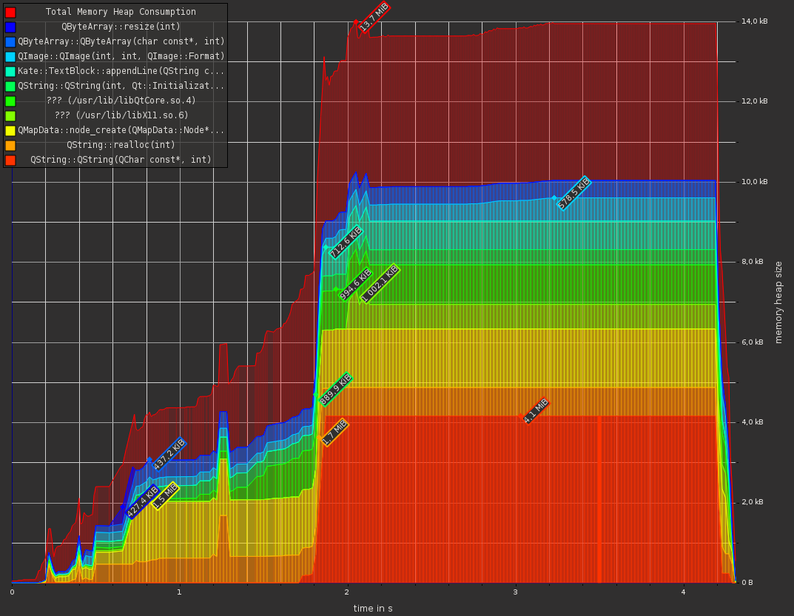Click the 576,5 KiB data label
This screenshot has height=616, width=794.
(x=574, y=193)
